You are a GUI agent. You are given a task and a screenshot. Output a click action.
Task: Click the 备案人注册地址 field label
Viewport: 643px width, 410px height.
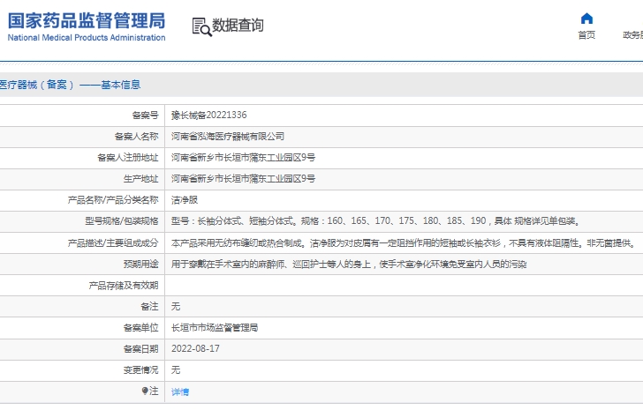(128, 158)
